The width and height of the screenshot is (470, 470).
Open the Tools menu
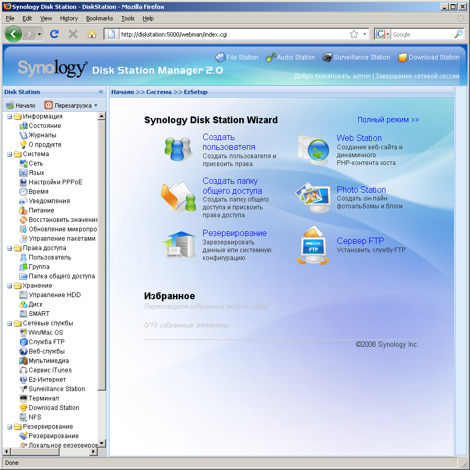coord(128,18)
